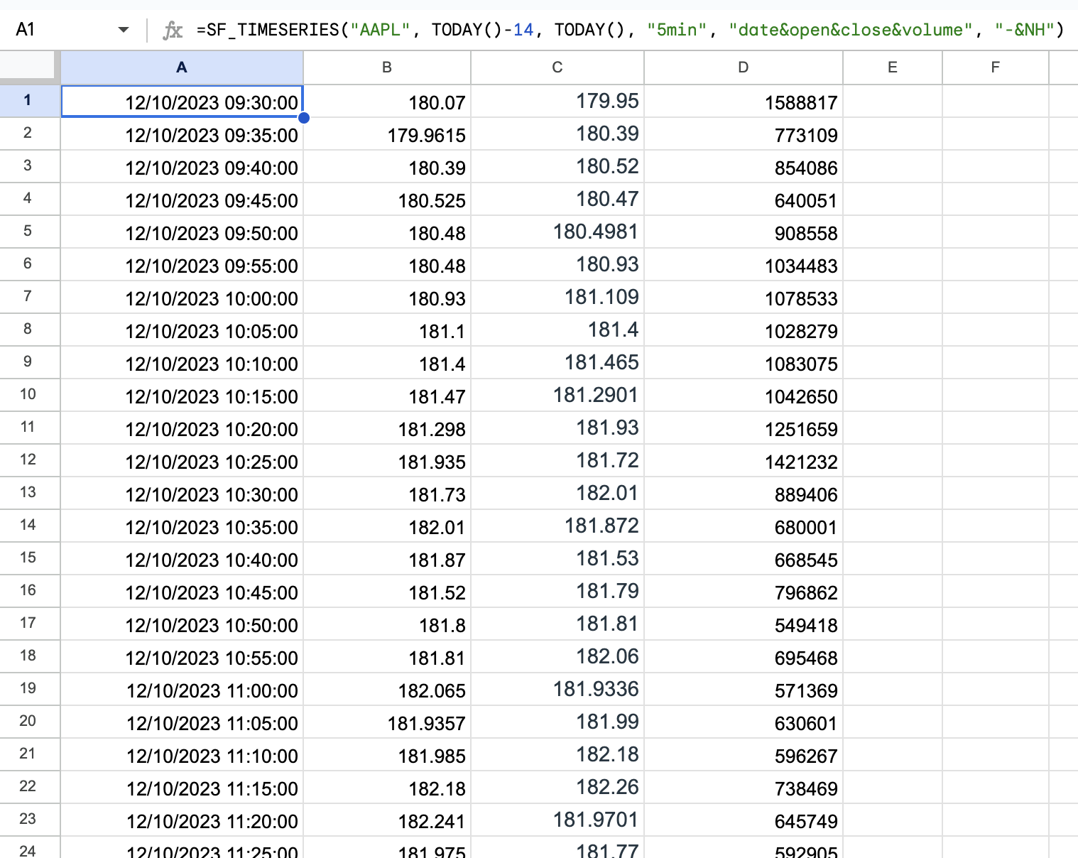Select open price cell 181.47
1078x858 pixels.
[x=387, y=396]
